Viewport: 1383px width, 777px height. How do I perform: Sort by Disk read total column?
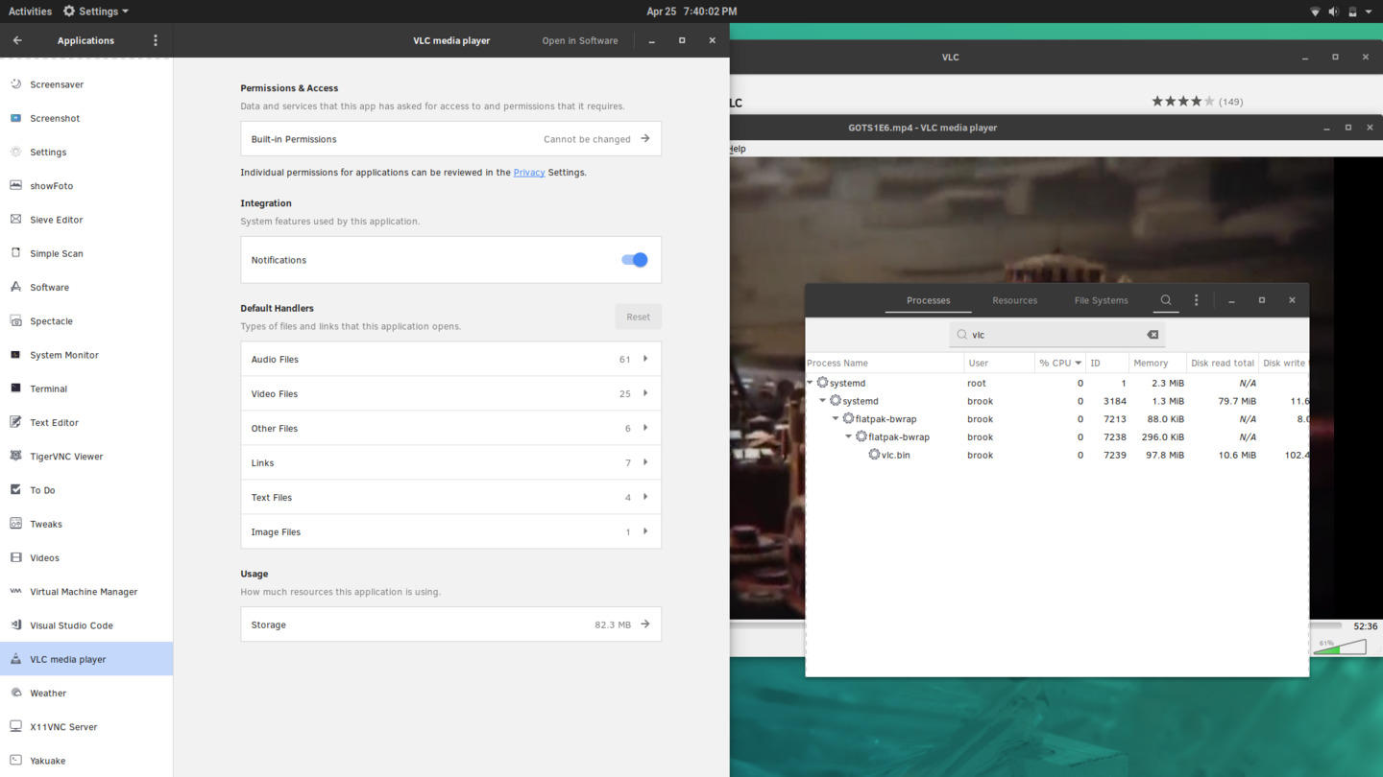pos(1222,363)
